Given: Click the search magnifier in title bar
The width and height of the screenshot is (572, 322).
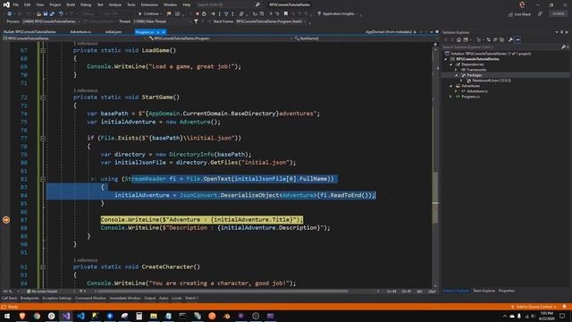Looking at the screenshot, I should click(x=257, y=4).
